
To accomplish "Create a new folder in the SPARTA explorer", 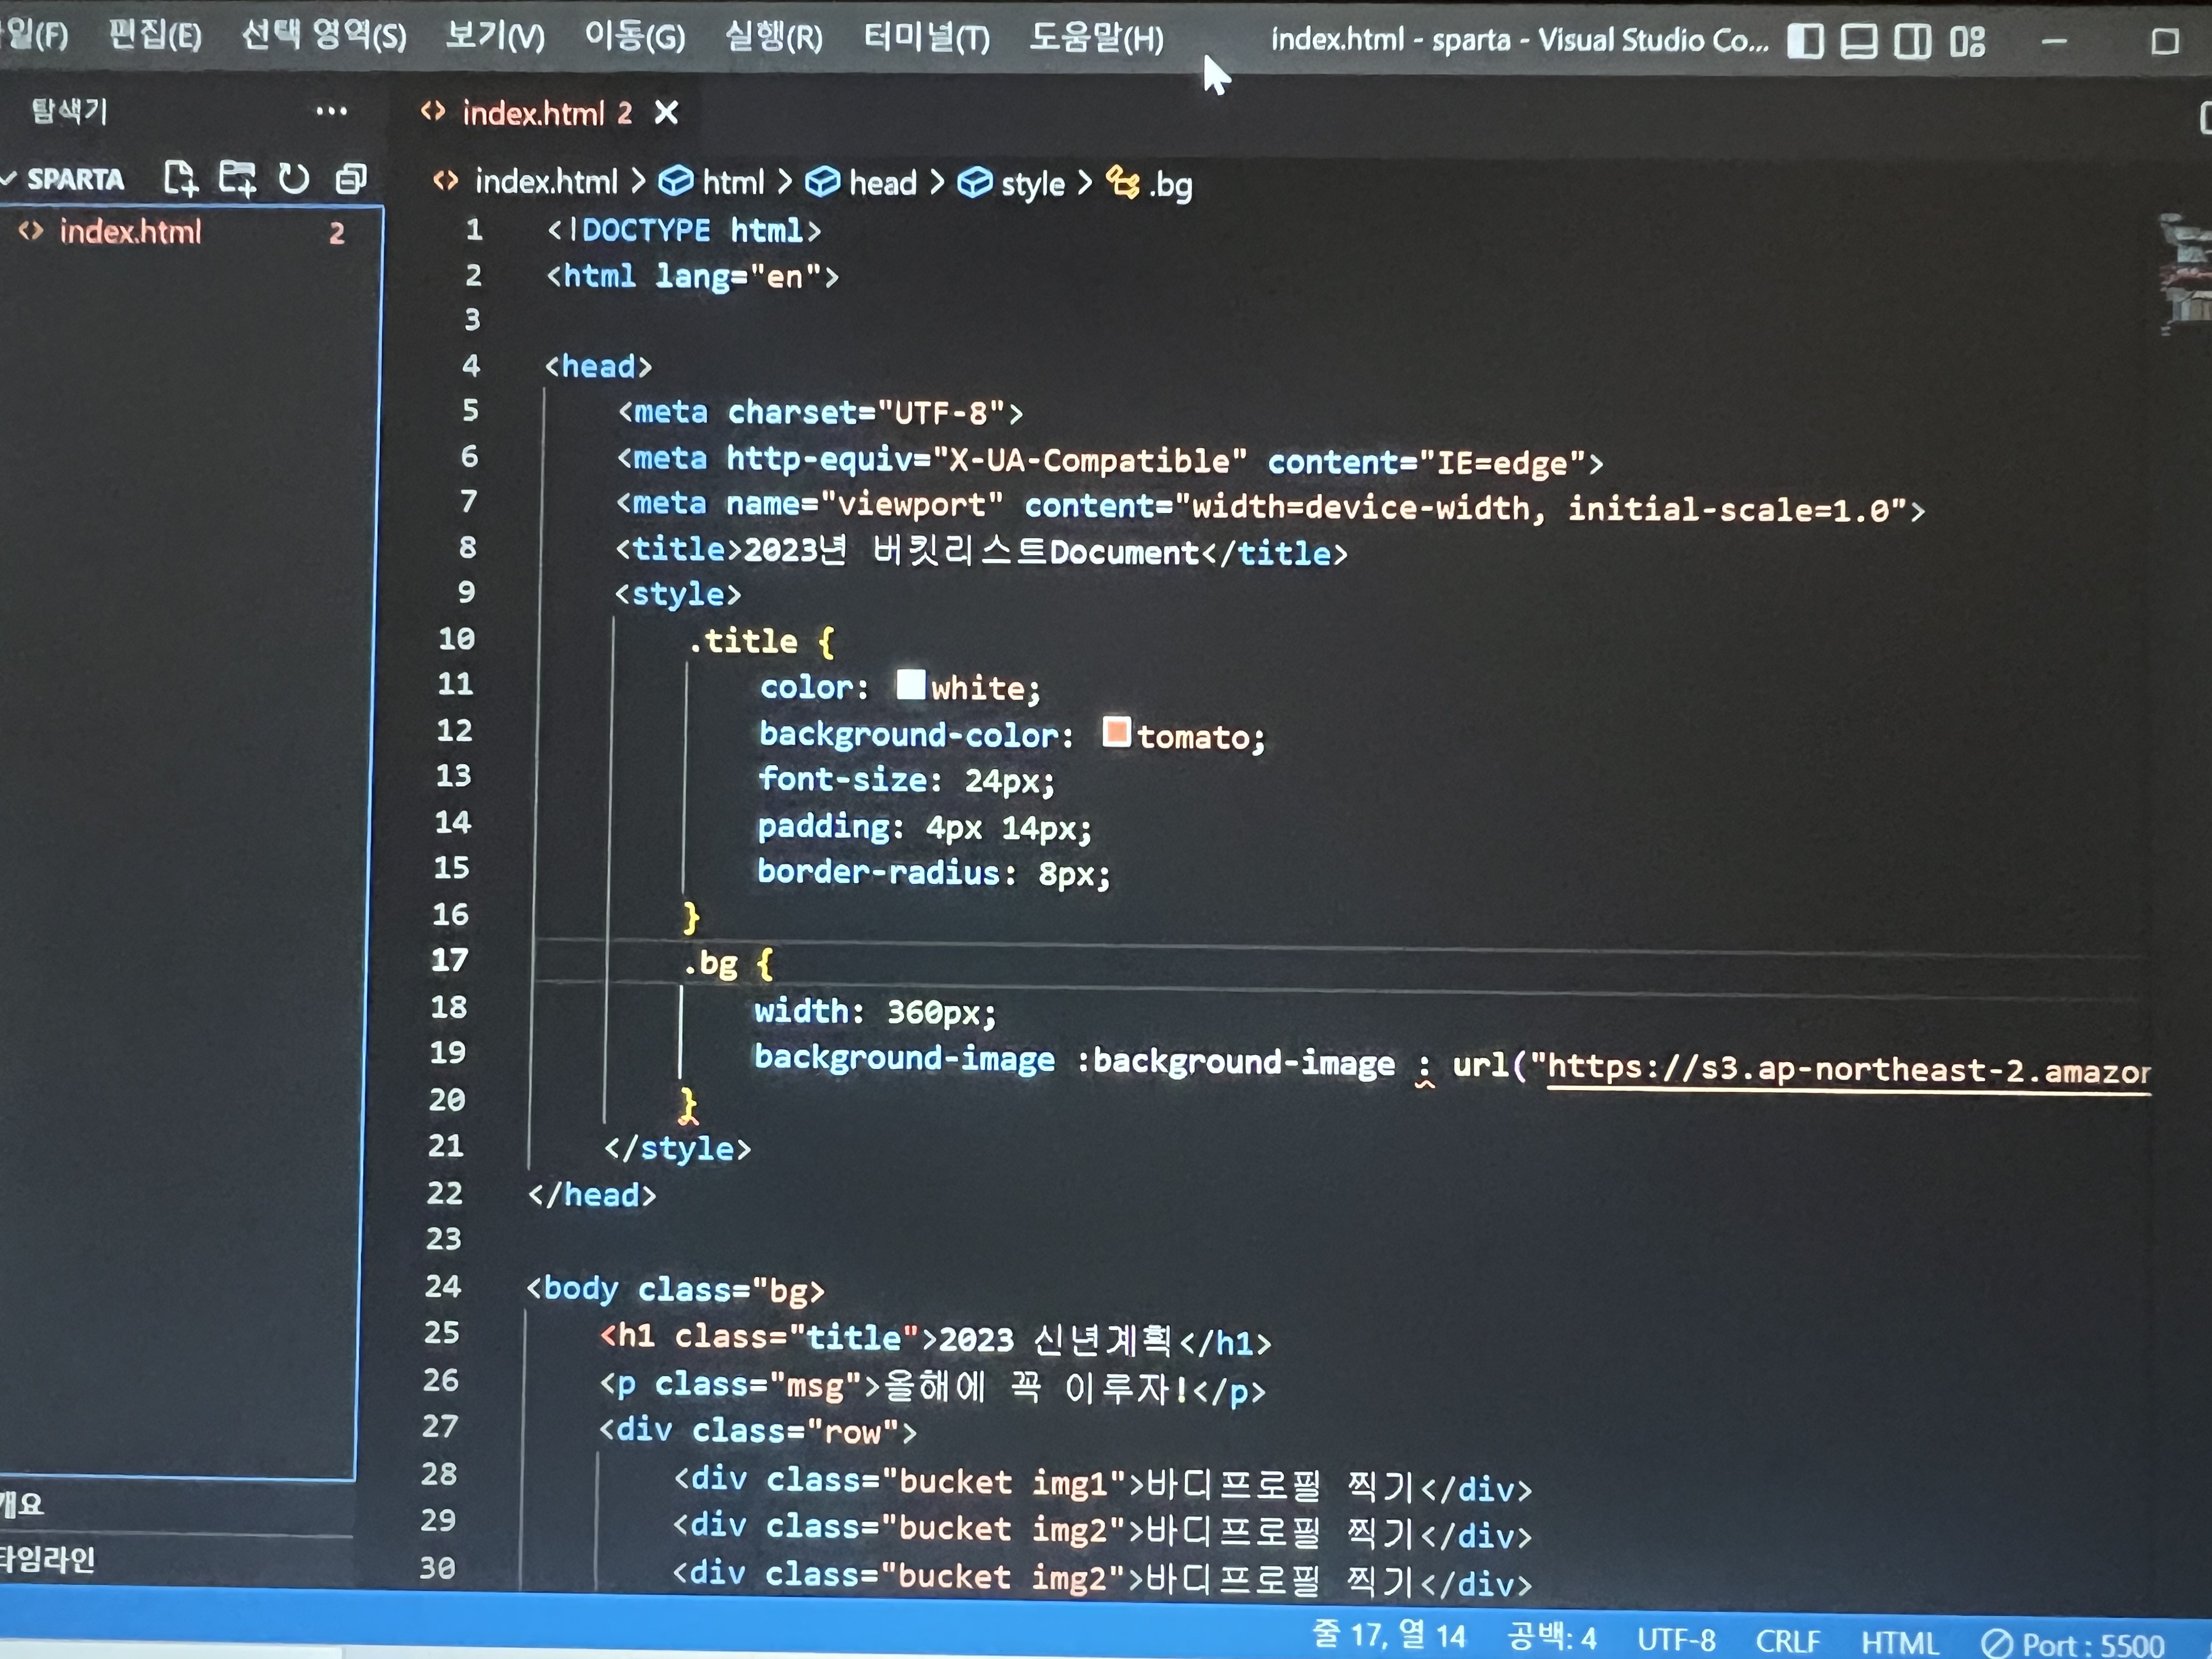I will click(237, 179).
